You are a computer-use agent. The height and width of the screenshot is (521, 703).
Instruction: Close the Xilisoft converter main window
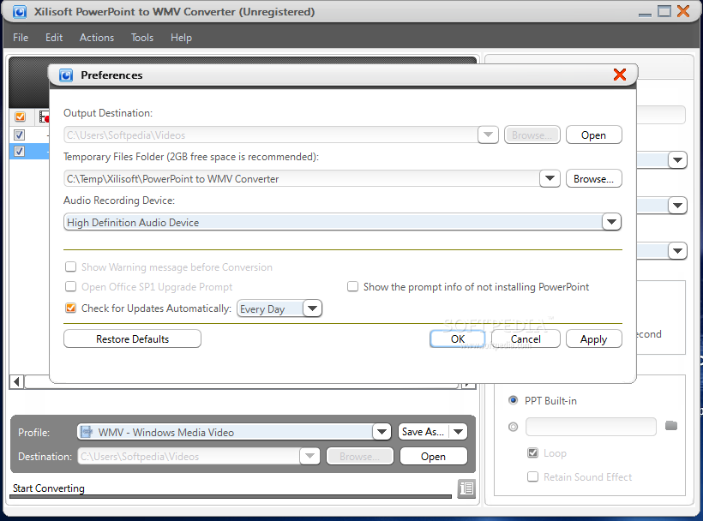[683, 11]
